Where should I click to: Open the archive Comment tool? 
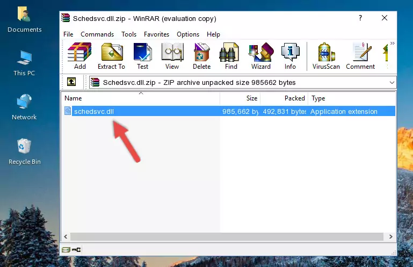[x=360, y=56]
